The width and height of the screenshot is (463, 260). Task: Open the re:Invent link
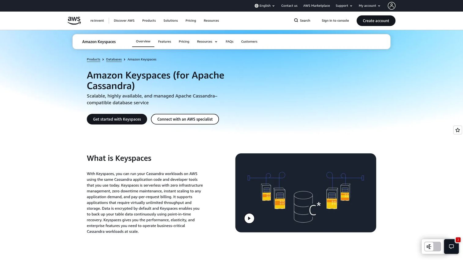tap(97, 21)
